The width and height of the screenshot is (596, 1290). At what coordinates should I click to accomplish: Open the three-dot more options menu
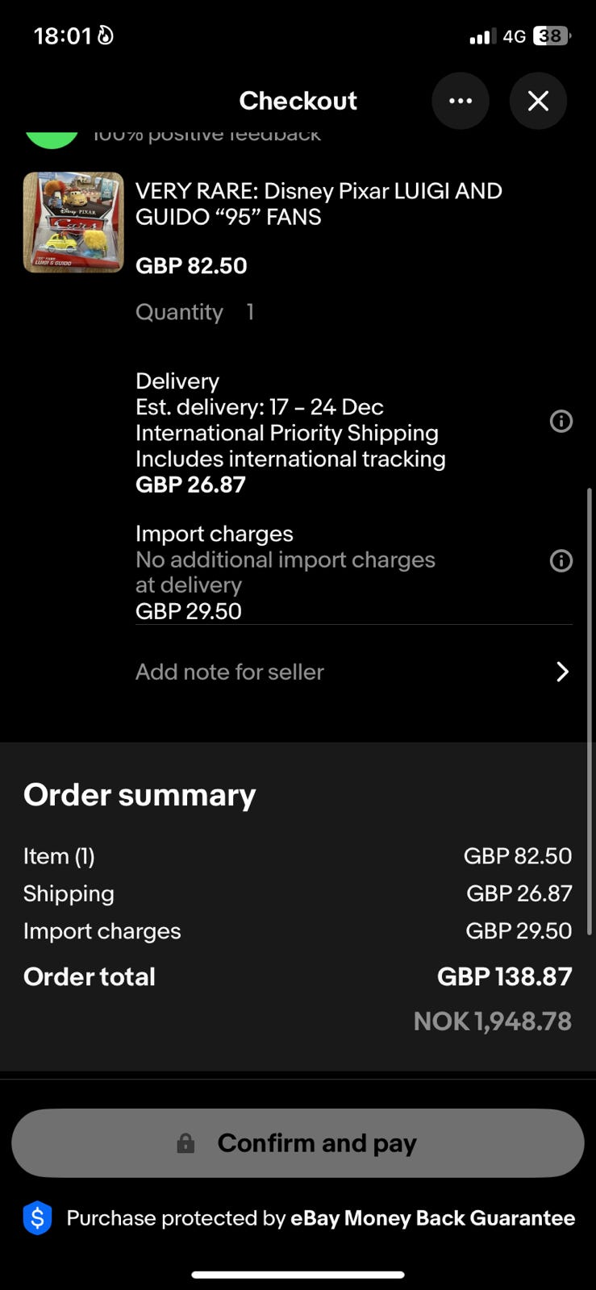point(461,101)
